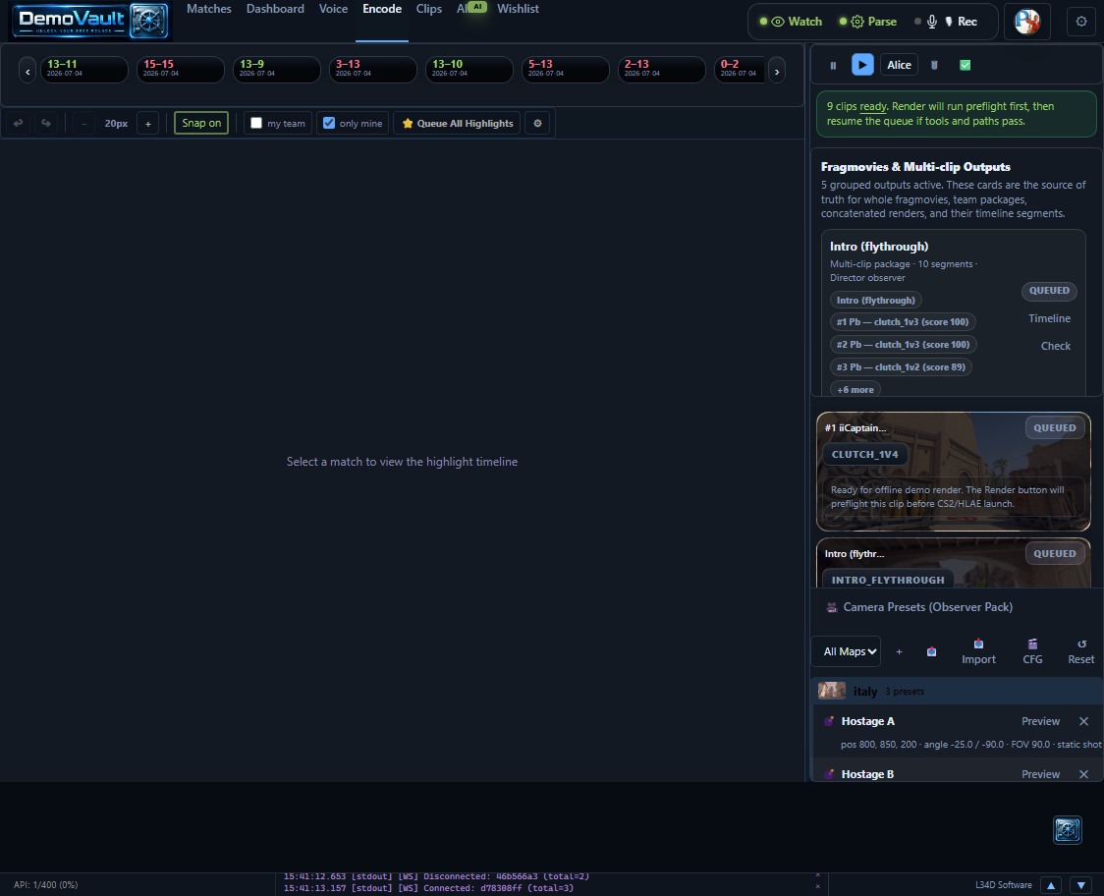Pause the render queue
The width and height of the screenshot is (1104, 896).
[x=833, y=65]
